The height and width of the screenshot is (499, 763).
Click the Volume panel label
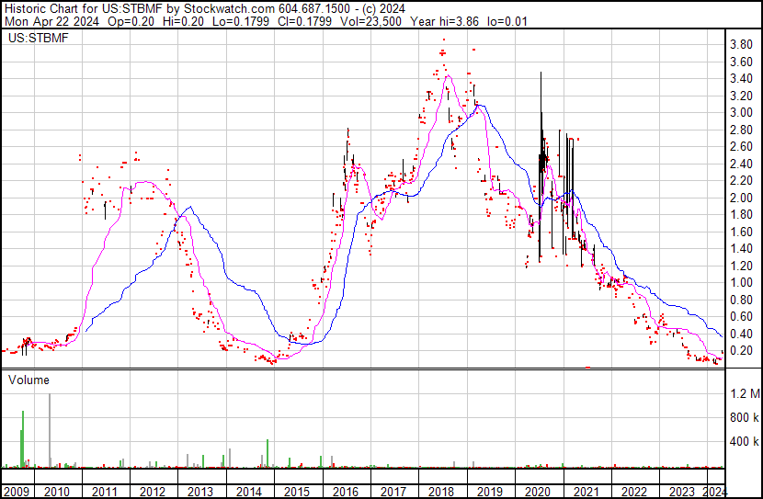coord(29,380)
